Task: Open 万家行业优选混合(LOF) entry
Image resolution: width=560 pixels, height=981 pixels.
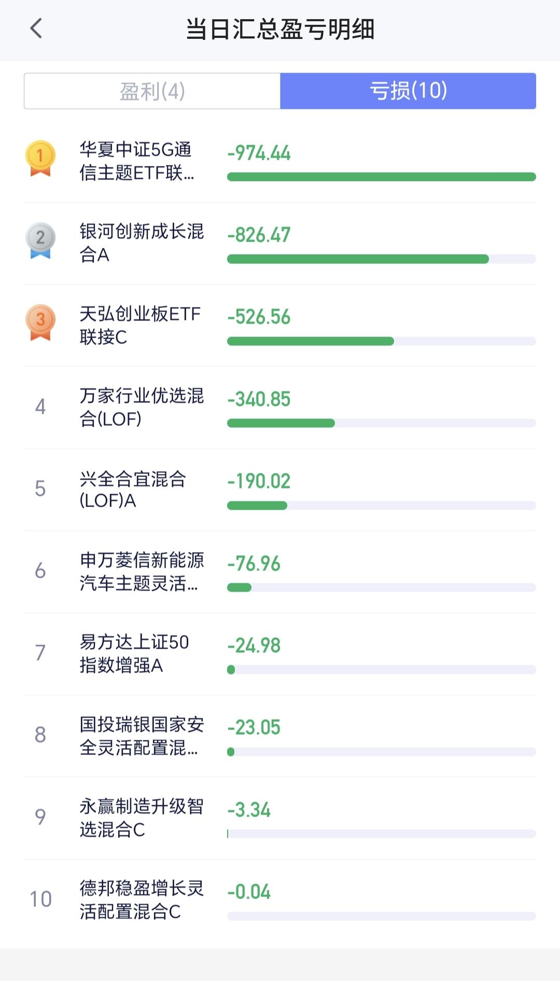Action: tap(280, 408)
